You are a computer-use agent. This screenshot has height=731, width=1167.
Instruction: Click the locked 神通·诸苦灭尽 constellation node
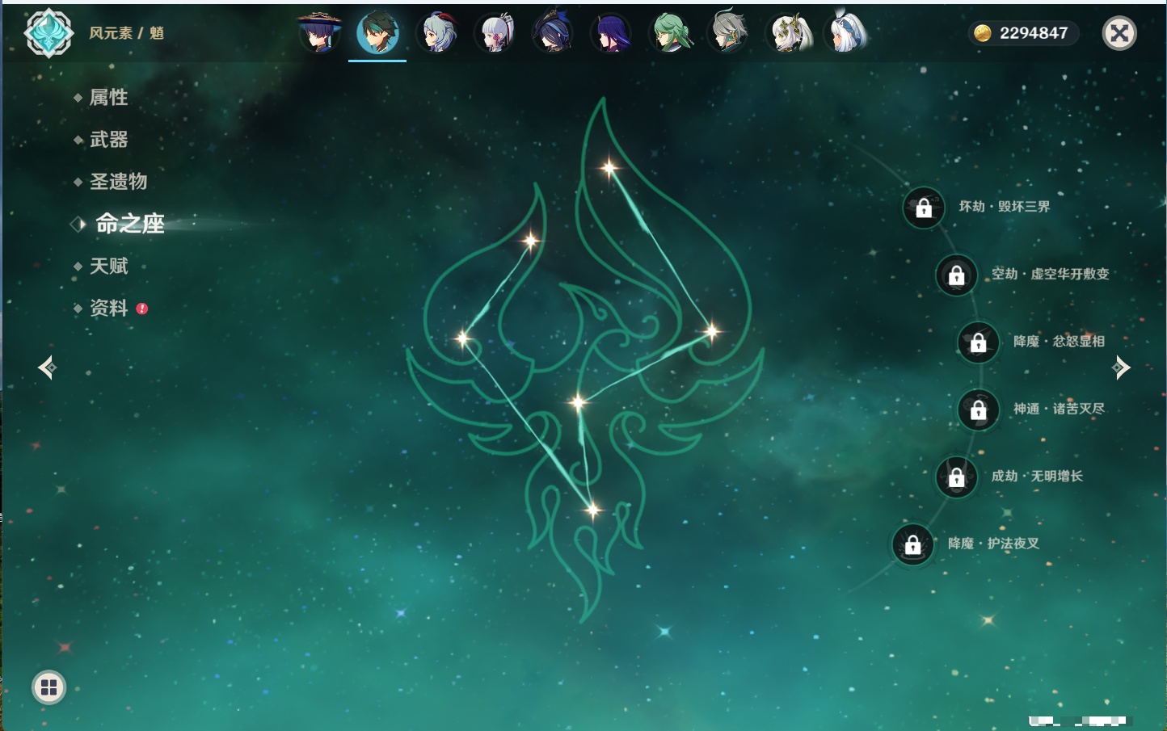click(979, 410)
